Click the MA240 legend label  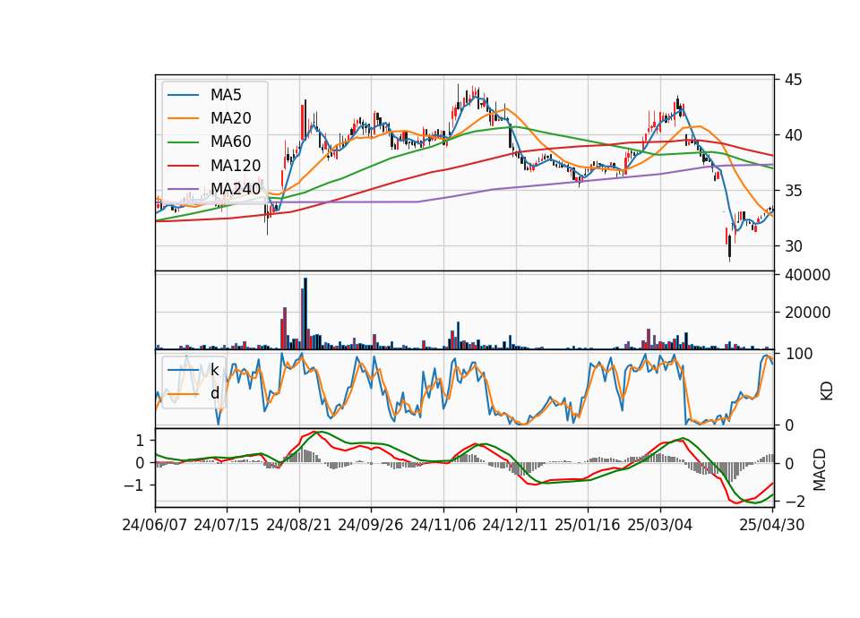click(x=236, y=189)
